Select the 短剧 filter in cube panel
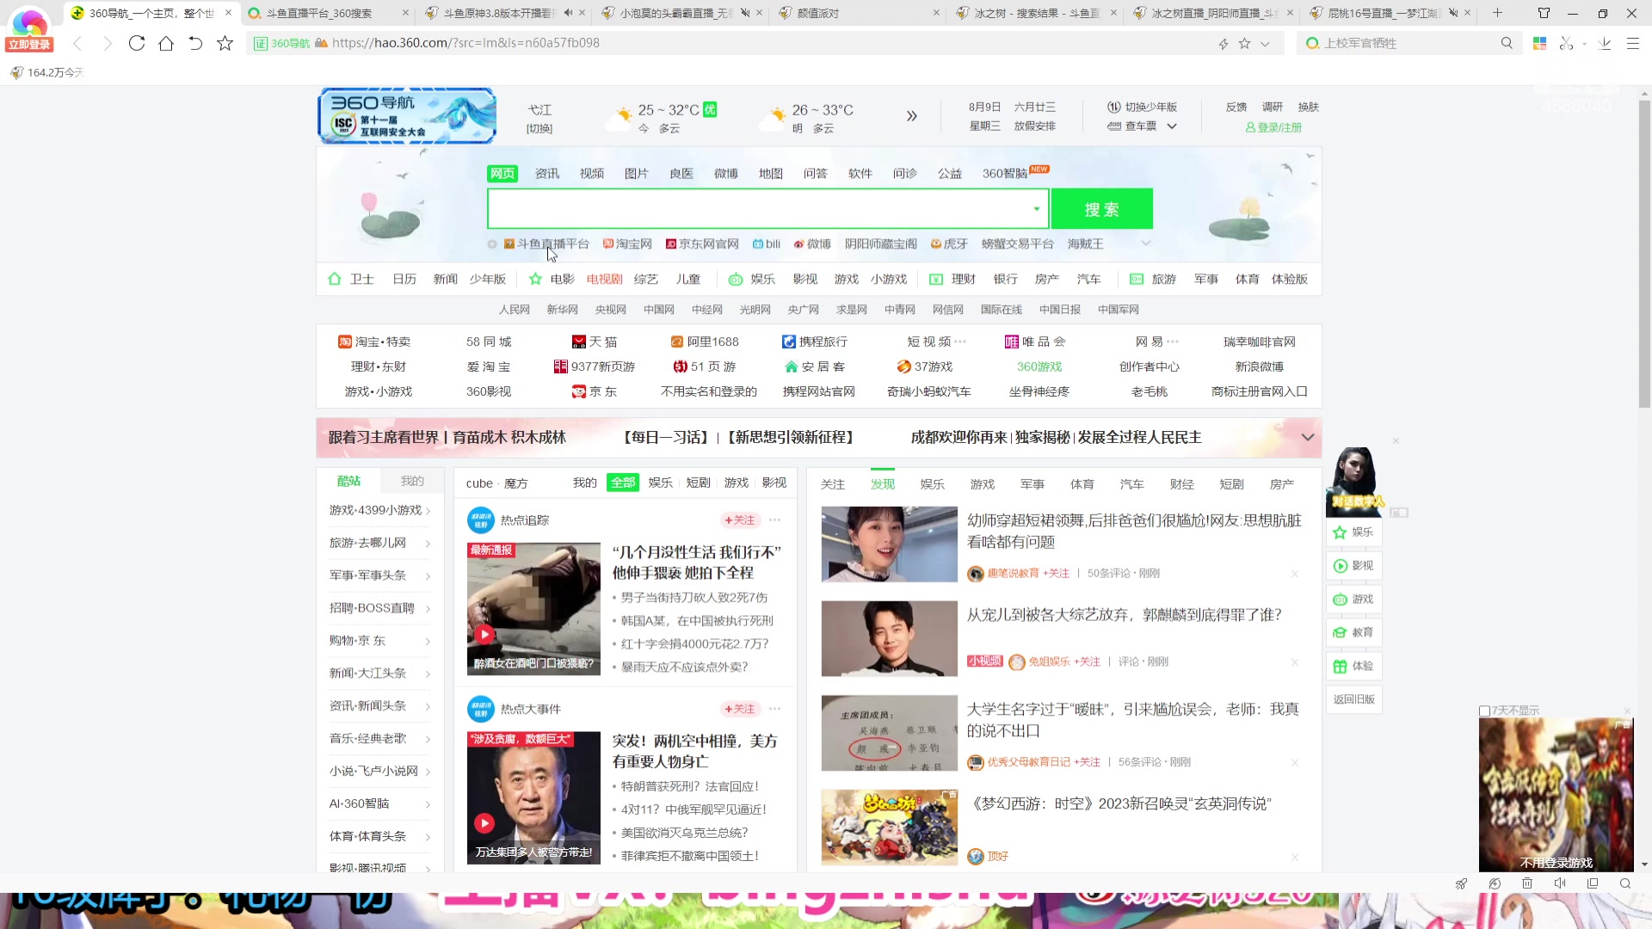The image size is (1652, 929). click(699, 483)
